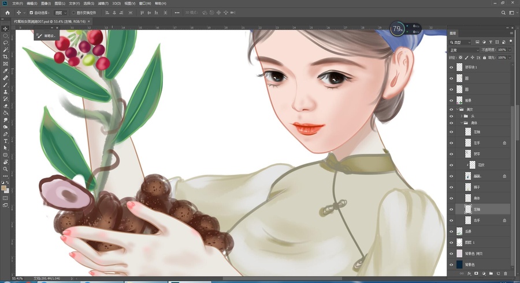Toggle visibility of 左手 layer
The image size is (520, 283).
[451, 143]
